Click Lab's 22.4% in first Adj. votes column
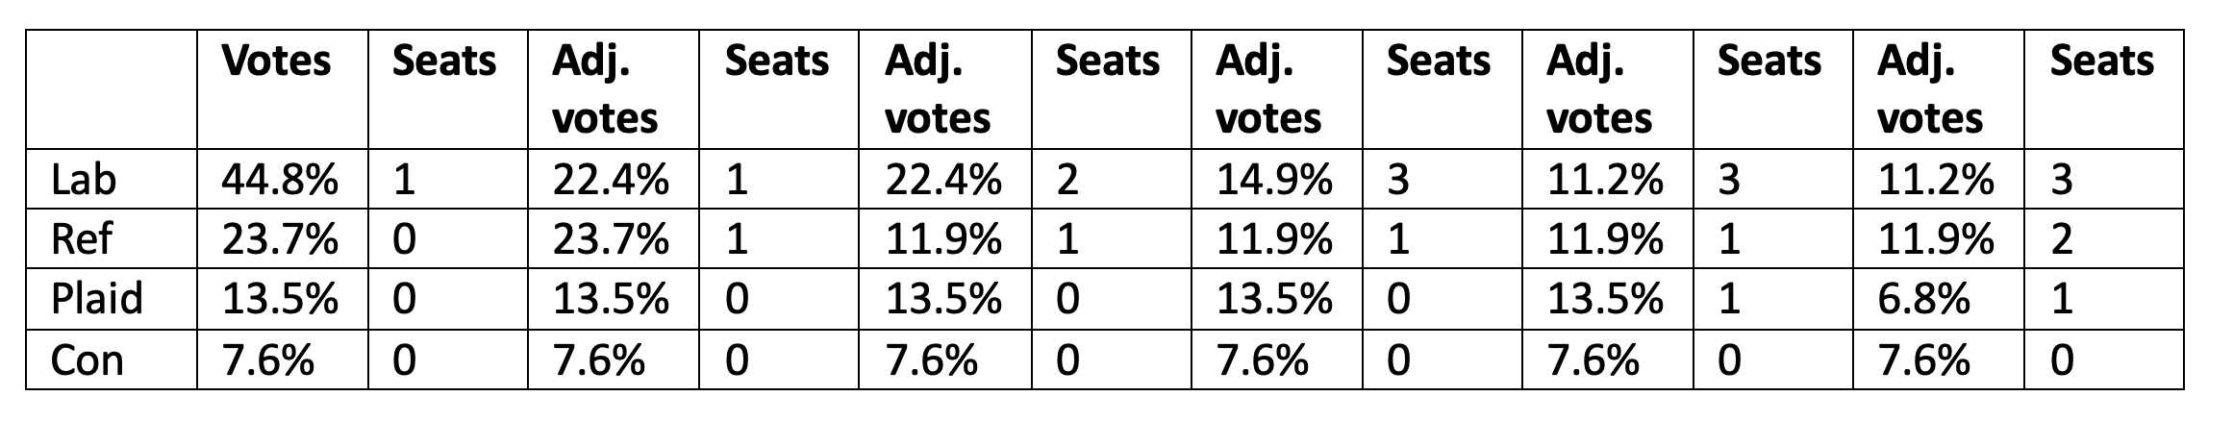Screen dimensions: 2233x446 pyautogui.click(x=611, y=180)
